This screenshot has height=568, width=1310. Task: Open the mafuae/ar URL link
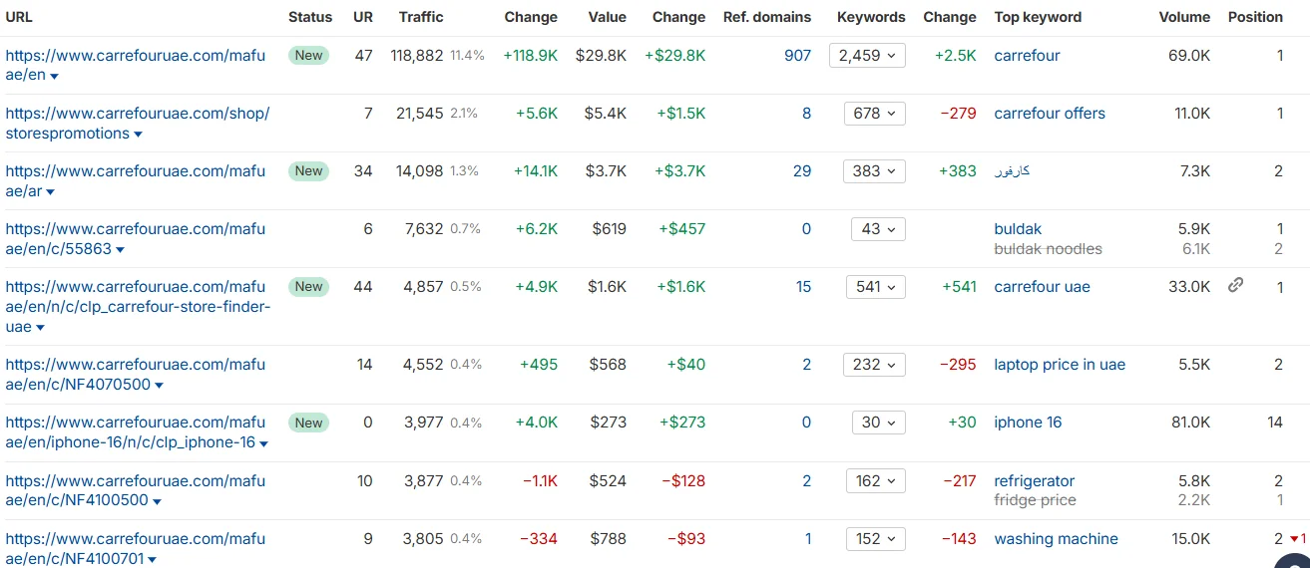pos(135,180)
